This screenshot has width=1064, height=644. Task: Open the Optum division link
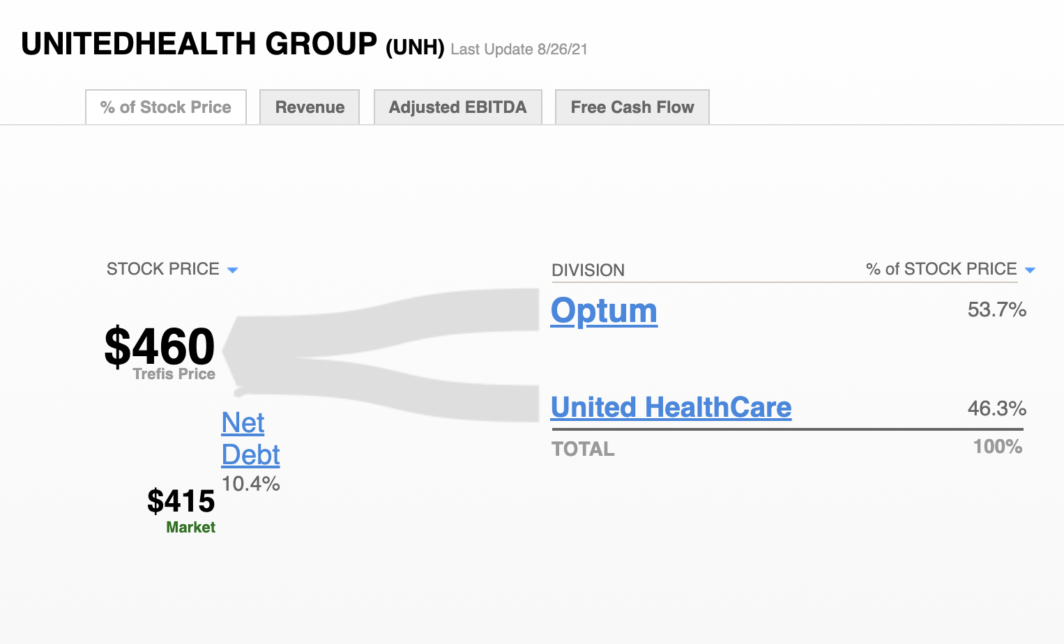(x=604, y=311)
